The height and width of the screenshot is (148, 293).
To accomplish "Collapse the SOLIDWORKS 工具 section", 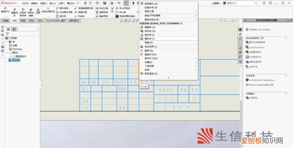I will [x=286, y=38].
